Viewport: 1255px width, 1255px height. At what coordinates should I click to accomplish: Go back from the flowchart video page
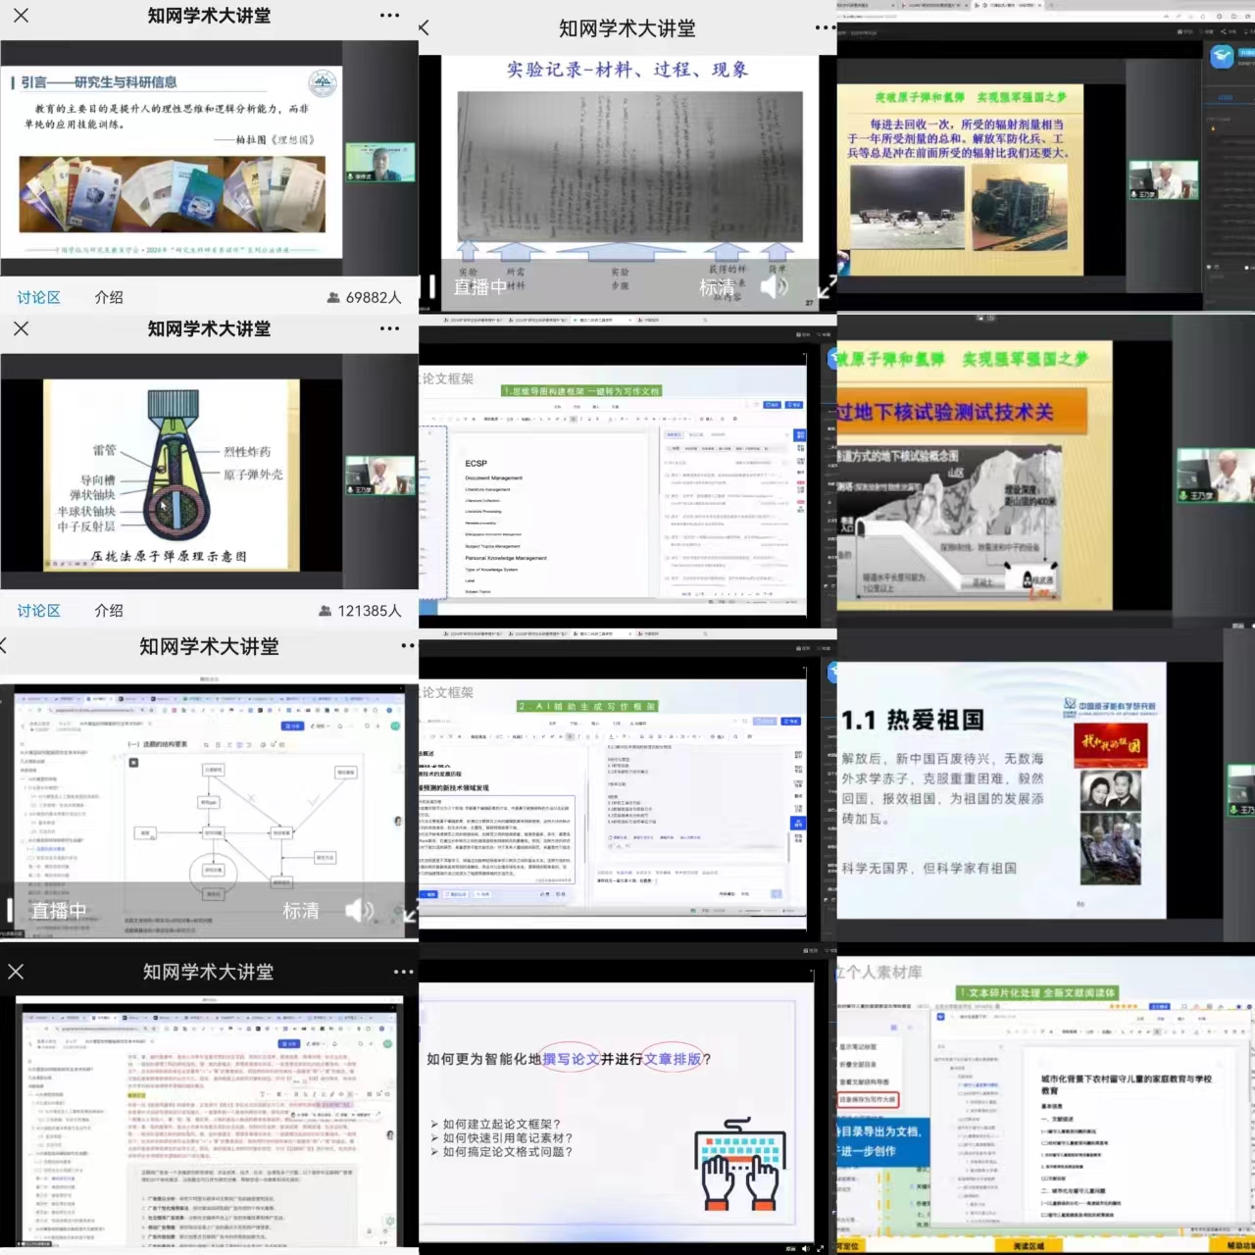point(5,645)
